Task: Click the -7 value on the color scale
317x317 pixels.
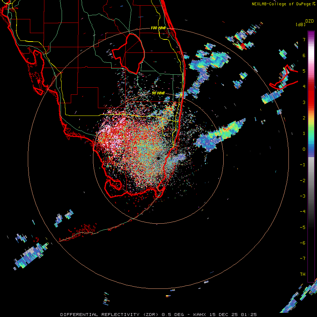Action: pyautogui.click(x=303, y=259)
